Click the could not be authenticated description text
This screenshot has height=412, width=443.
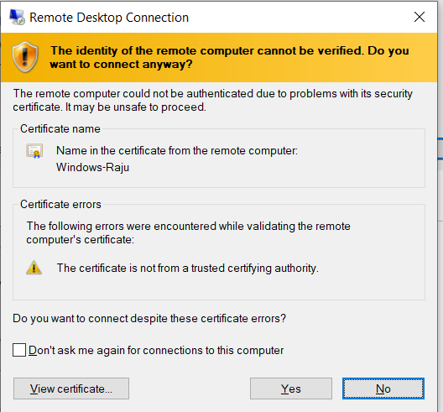click(x=212, y=101)
